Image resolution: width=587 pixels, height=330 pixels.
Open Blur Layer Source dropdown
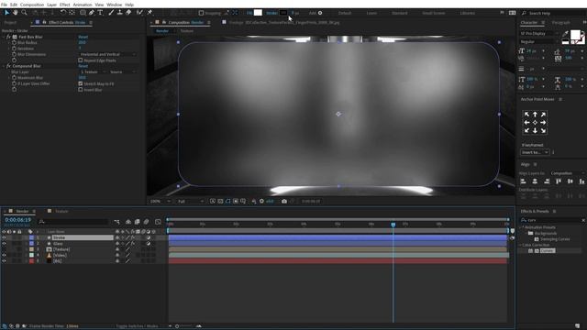(122, 71)
